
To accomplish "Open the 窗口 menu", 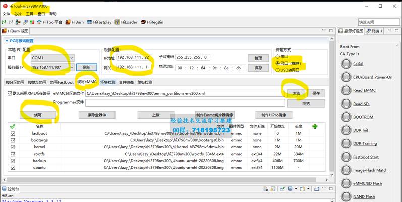I will point(41,14).
